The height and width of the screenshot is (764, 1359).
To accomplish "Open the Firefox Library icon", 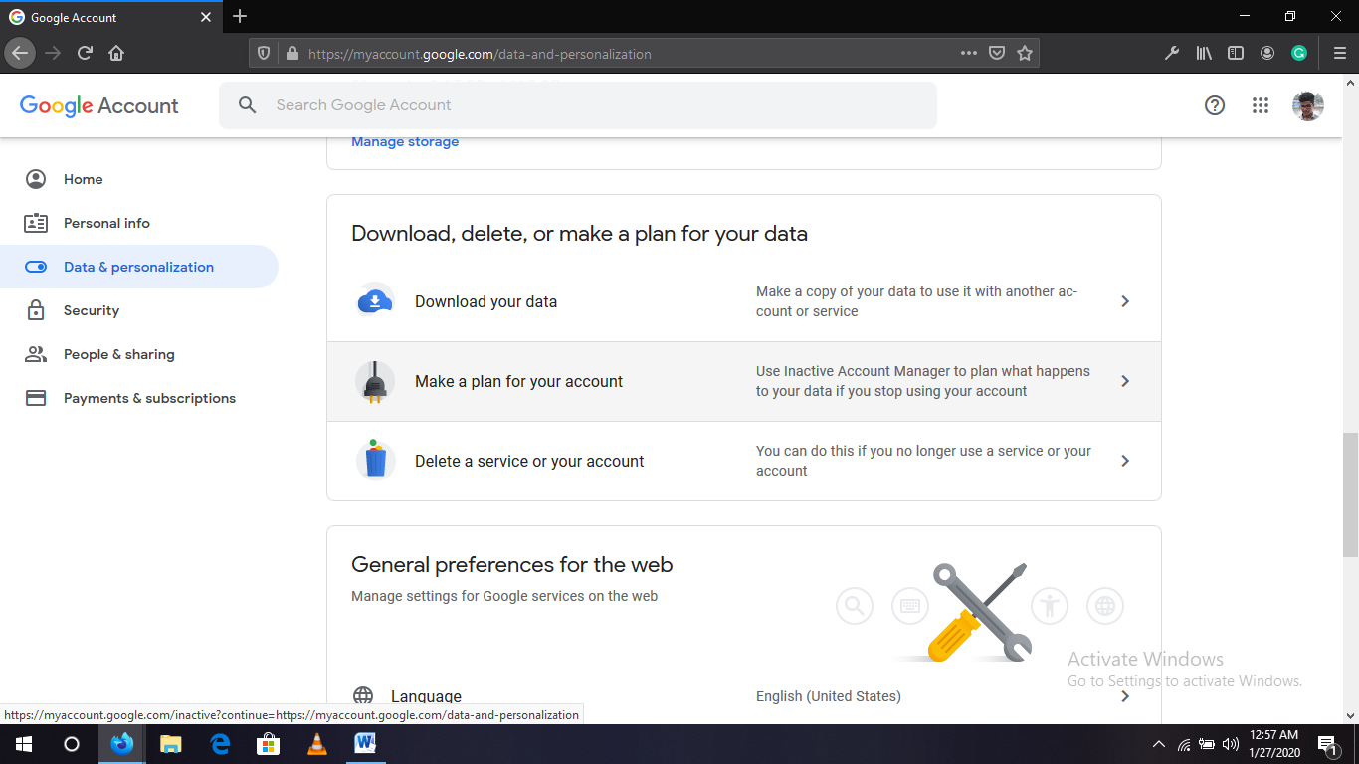I will tap(1204, 53).
